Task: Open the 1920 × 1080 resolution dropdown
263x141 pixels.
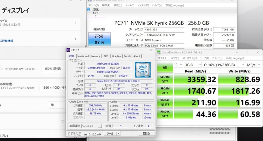Action: coord(53,88)
